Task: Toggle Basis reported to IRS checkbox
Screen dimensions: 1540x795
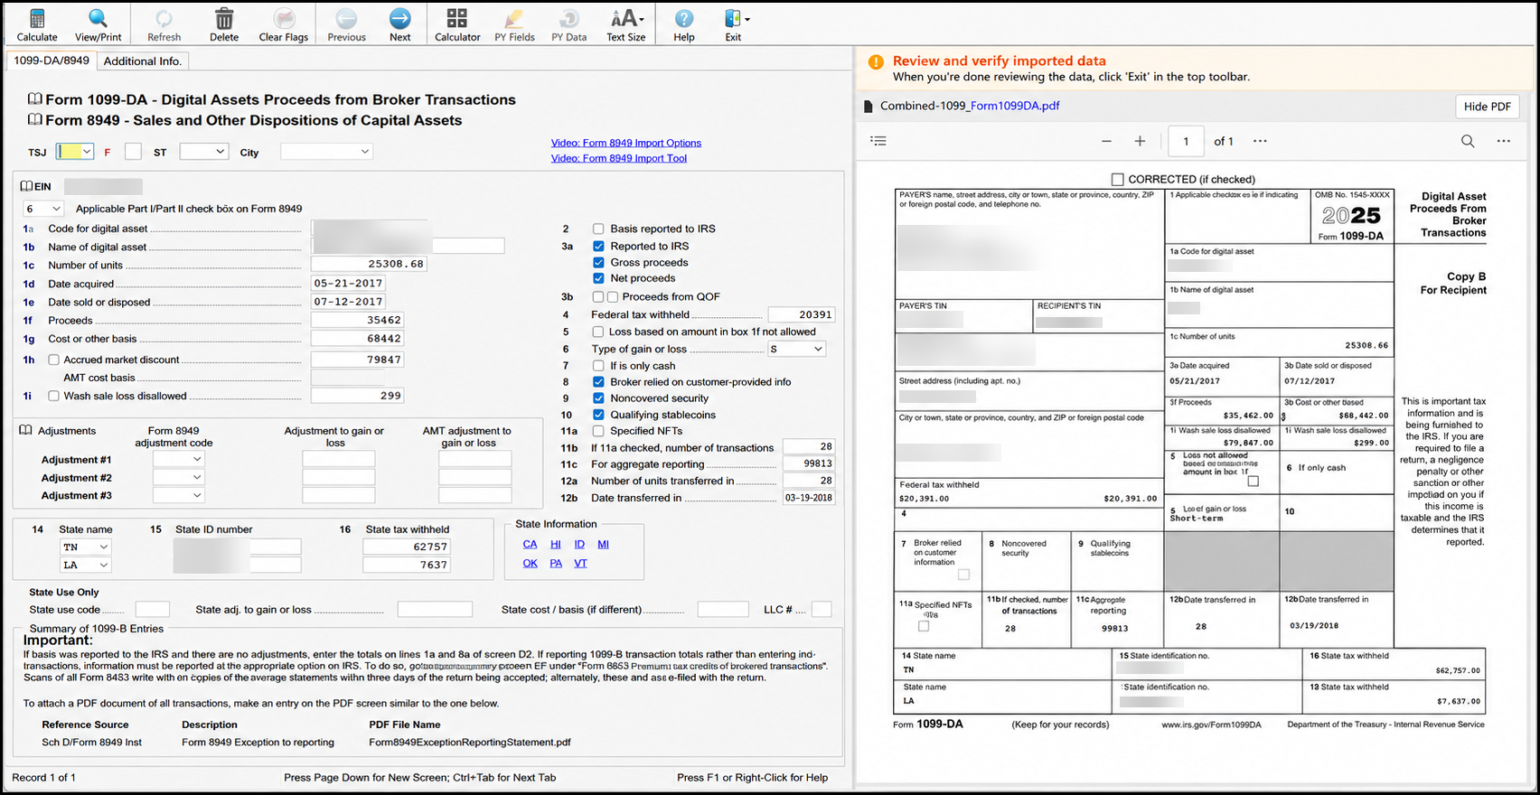Action: point(598,229)
